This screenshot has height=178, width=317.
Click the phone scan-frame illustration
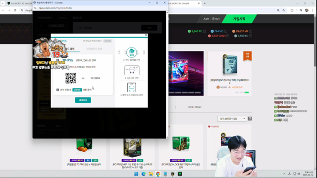point(132,88)
